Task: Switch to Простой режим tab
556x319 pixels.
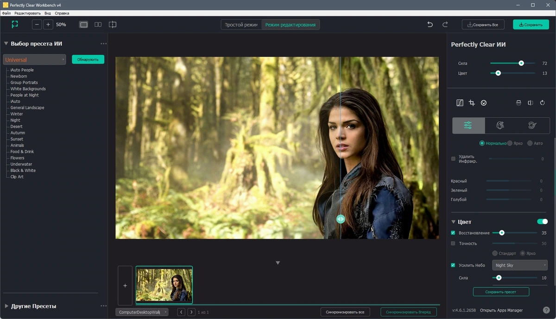Action: pos(241,25)
